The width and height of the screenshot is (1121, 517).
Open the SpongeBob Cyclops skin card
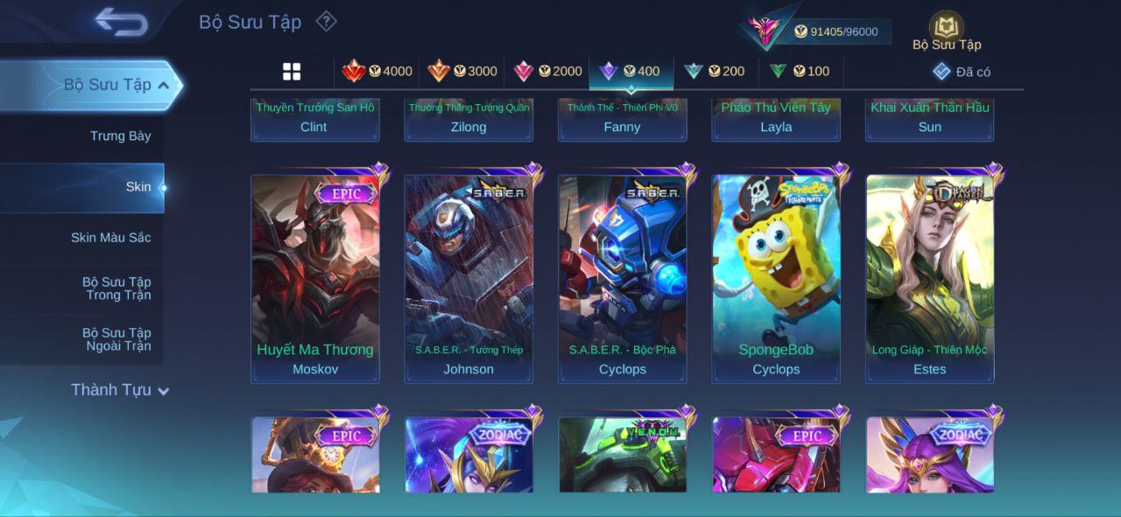(x=776, y=278)
